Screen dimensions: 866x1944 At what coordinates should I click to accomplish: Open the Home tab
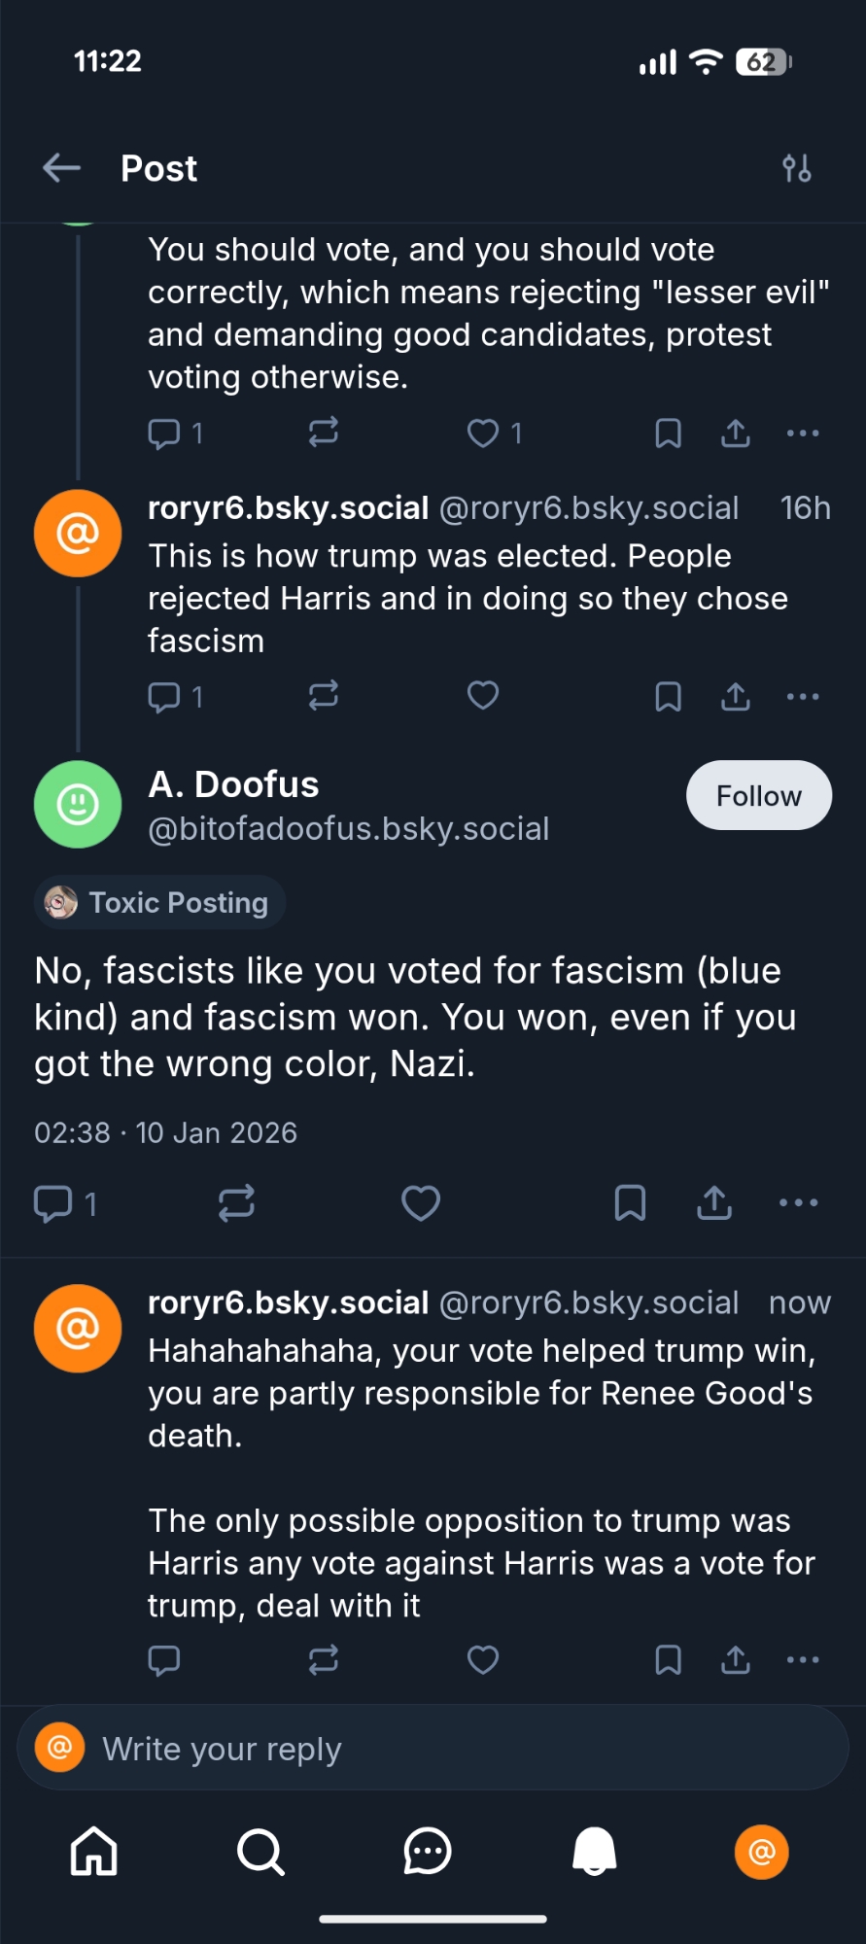tap(94, 1851)
